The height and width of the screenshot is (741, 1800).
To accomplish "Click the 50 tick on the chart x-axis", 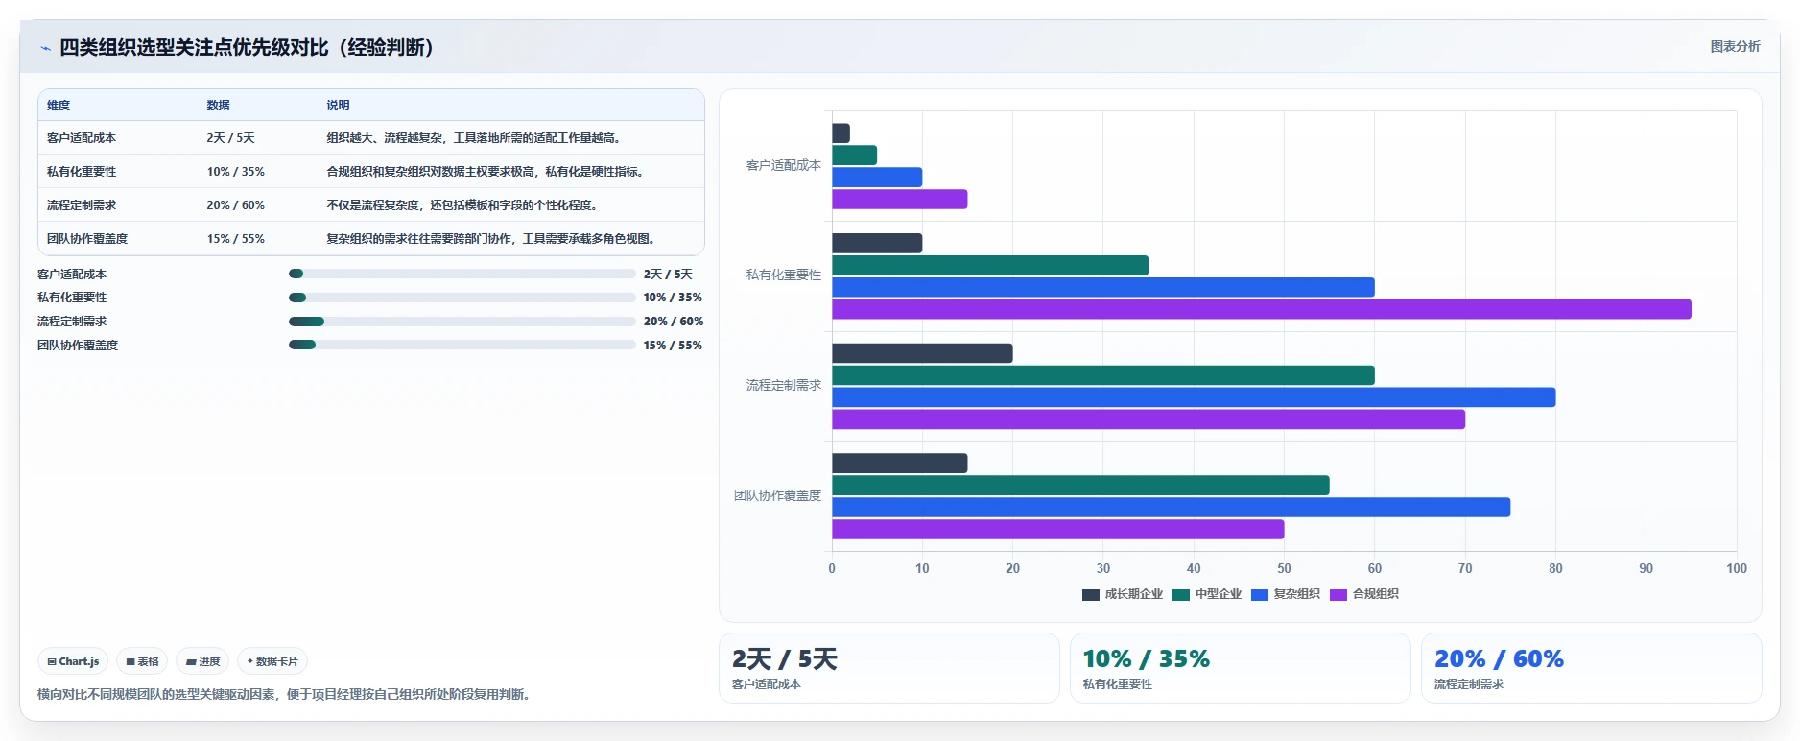I will click(x=1284, y=568).
